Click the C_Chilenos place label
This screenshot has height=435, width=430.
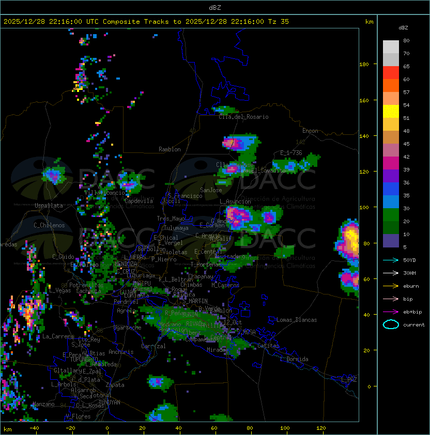coord(49,225)
